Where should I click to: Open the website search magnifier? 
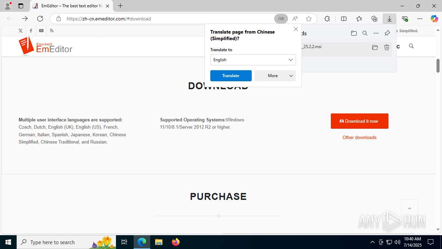coord(411,46)
